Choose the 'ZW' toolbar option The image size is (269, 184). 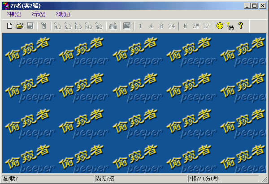point(195,26)
